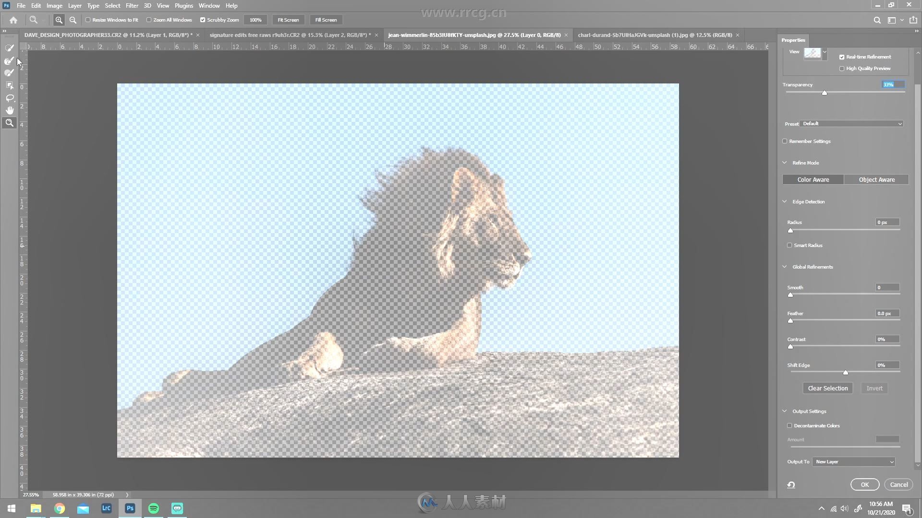Show hidden system tray icons
Screen dimensions: 922x518
point(821,508)
